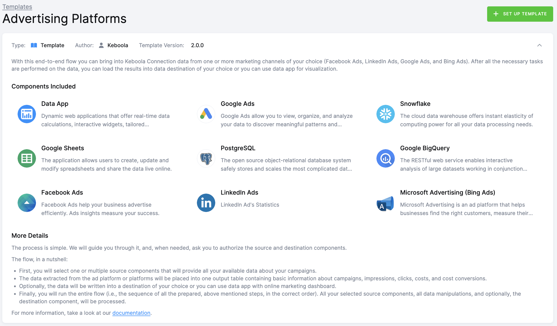Click the green Google Sheets icon
The image size is (557, 326).
point(27,158)
